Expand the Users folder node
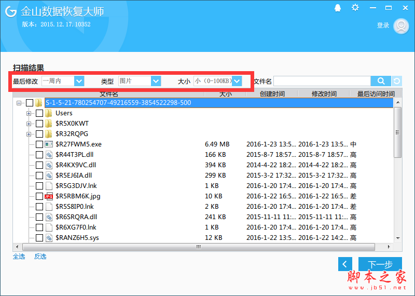Screen dimensions: 415x296 click(29, 113)
